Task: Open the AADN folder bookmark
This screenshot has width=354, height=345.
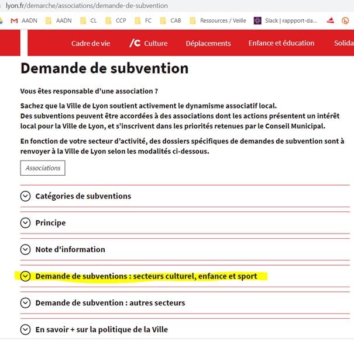Action: point(59,20)
